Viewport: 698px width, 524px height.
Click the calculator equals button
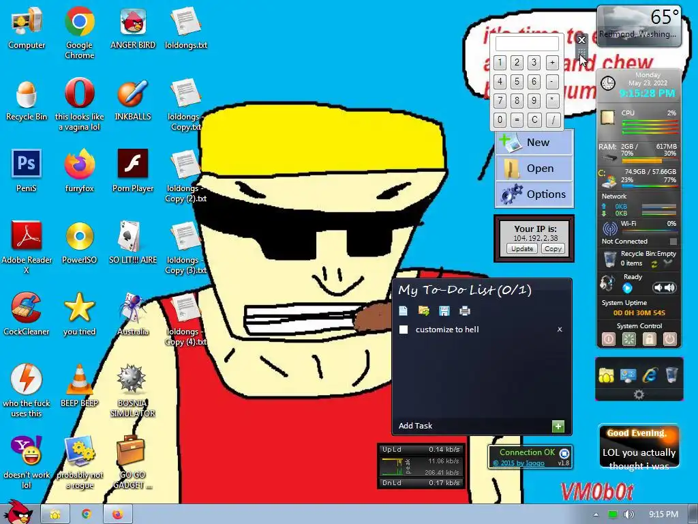517,119
